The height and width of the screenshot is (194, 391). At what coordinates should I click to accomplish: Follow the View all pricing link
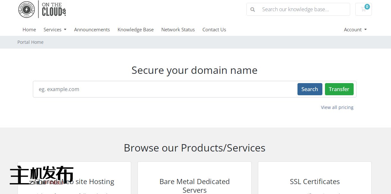337,107
